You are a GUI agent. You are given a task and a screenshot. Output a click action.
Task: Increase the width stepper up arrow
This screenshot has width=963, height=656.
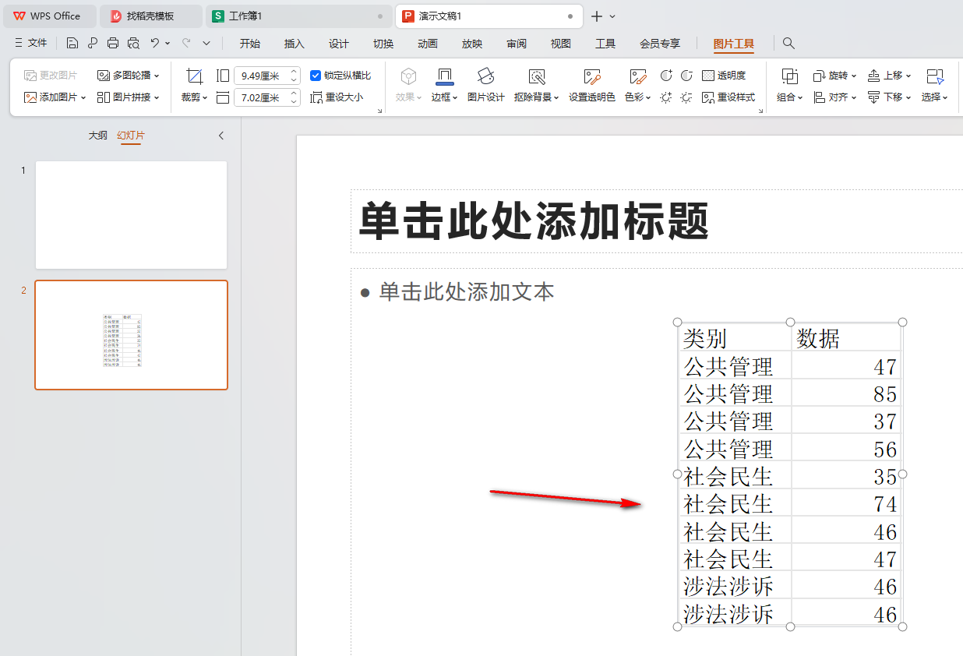[294, 72]
